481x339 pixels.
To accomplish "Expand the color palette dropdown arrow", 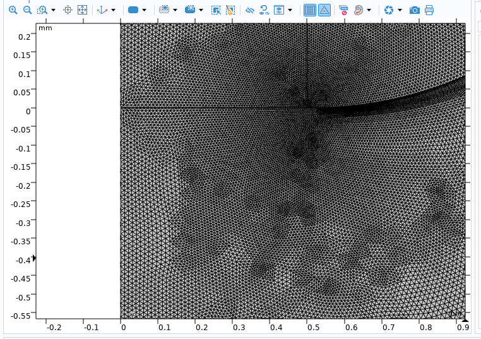I will pos(369,10).
